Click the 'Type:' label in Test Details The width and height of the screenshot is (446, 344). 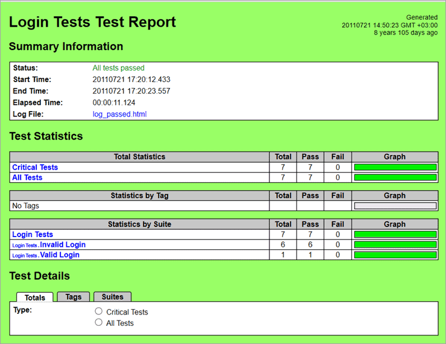click(22, 310)
